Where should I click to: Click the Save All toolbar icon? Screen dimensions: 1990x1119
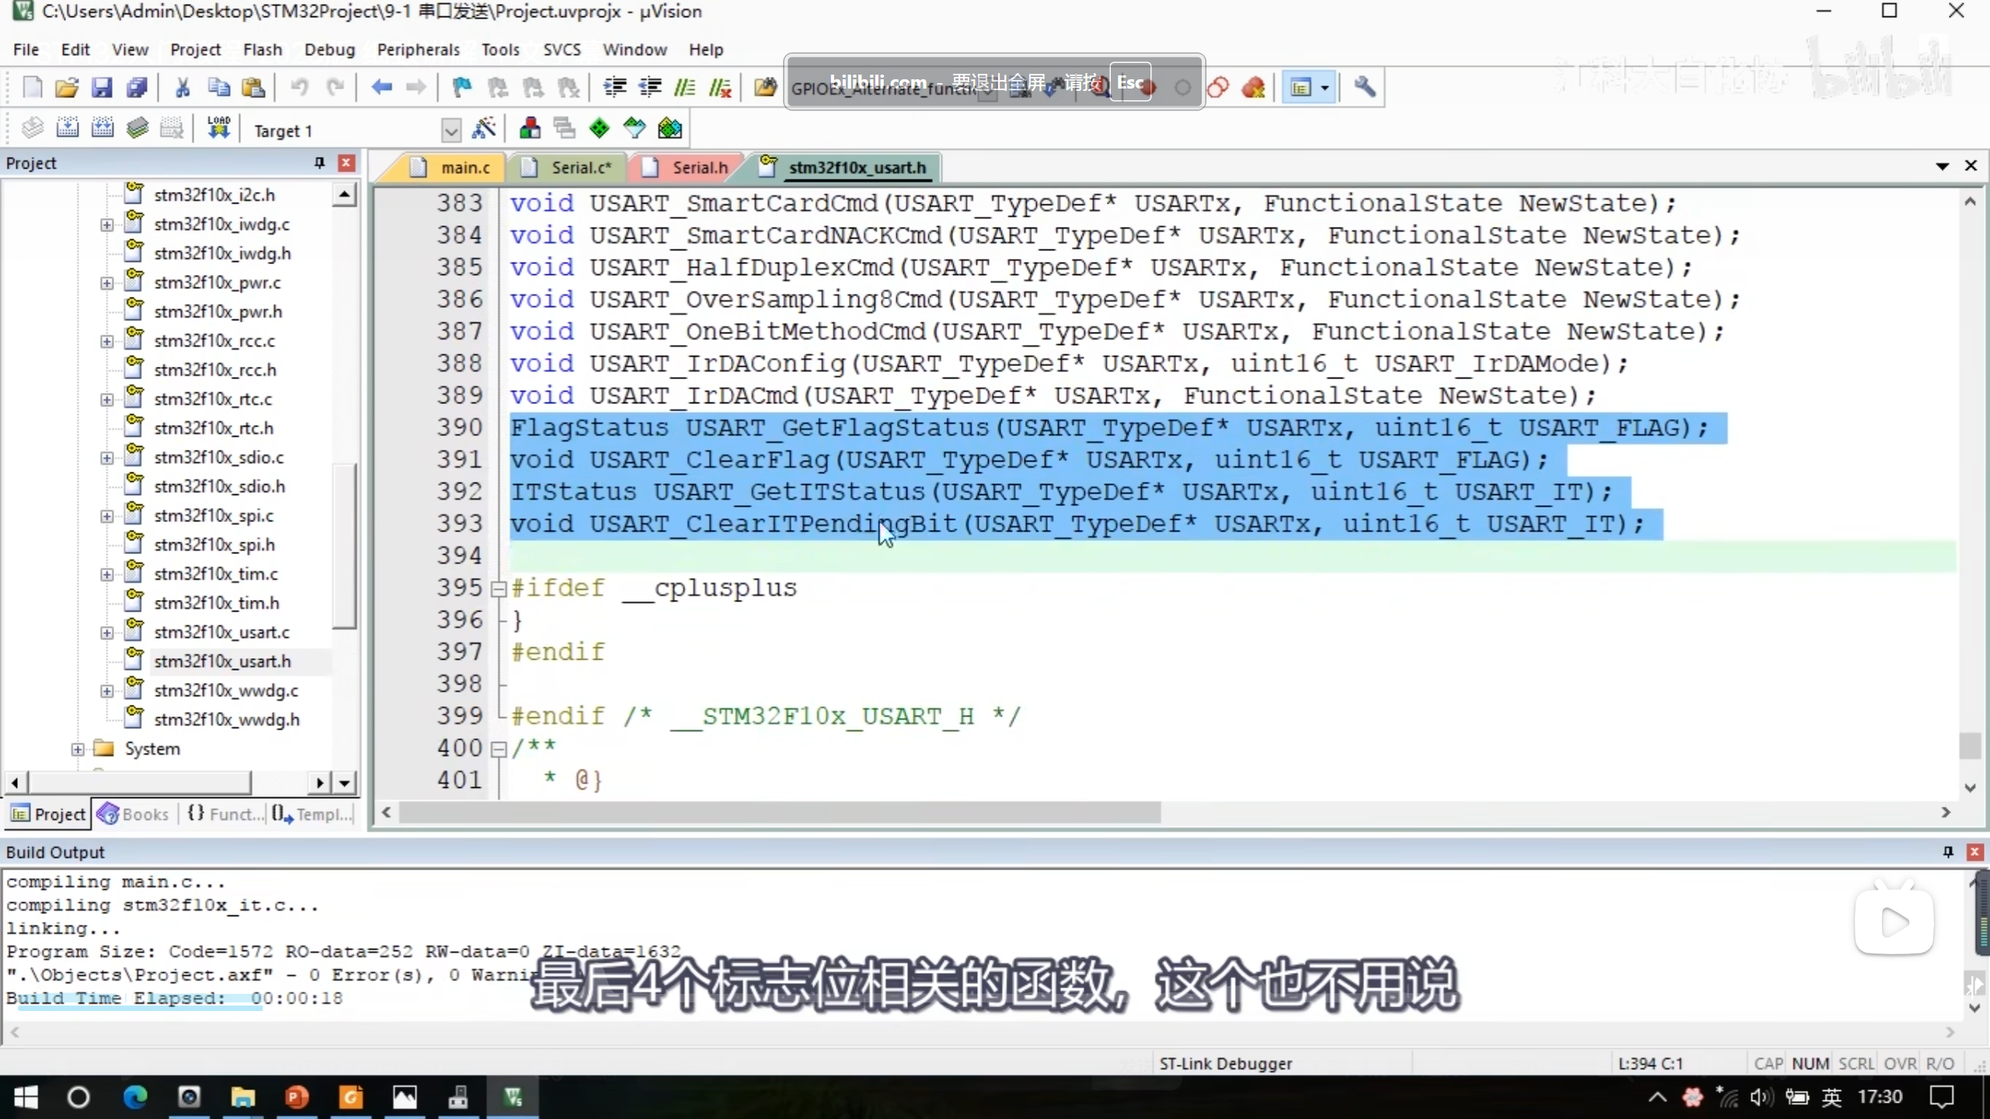click(x=137, y=87)
